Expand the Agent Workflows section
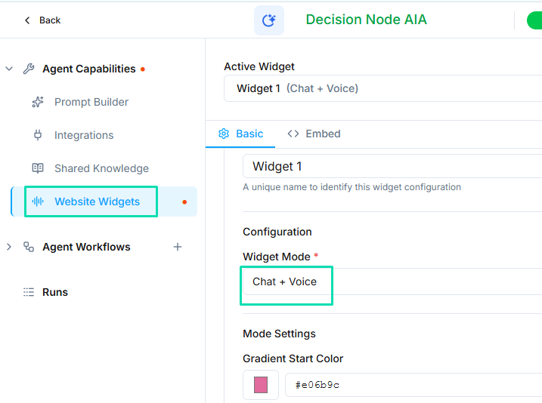 coord(9,247)
